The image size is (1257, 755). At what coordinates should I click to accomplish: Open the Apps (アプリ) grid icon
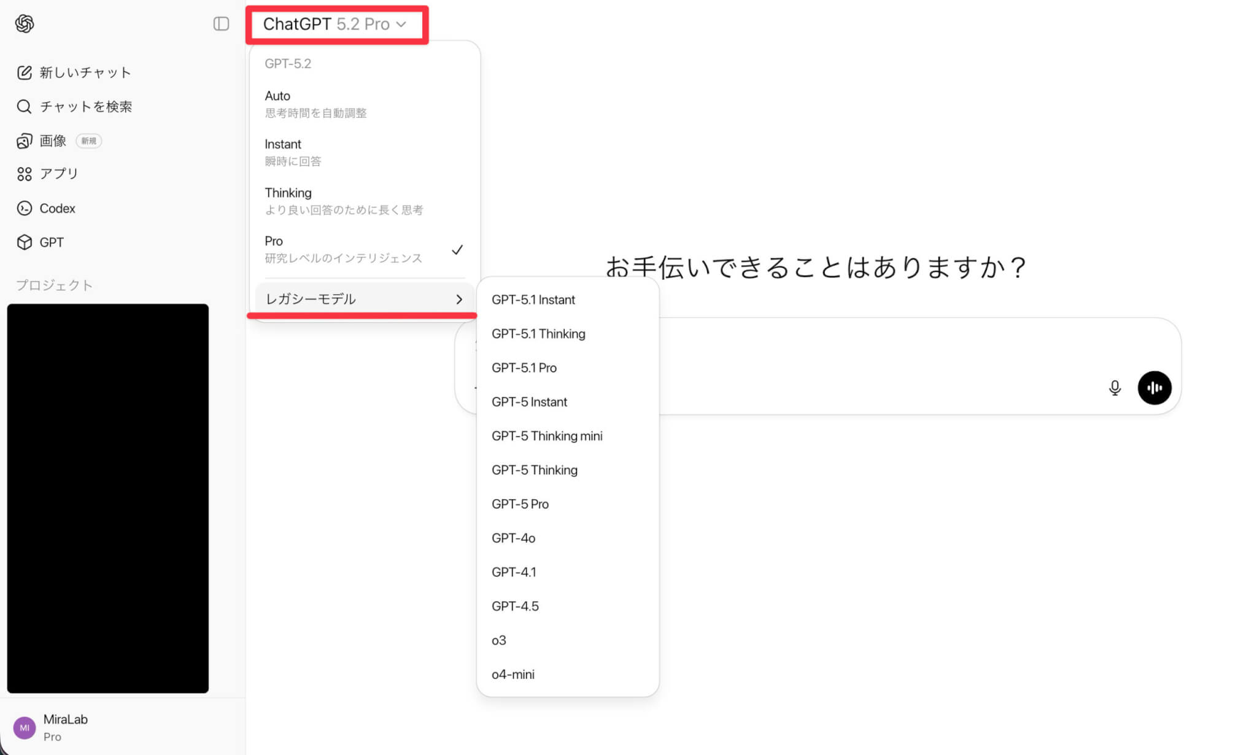[x=24, y=174]
